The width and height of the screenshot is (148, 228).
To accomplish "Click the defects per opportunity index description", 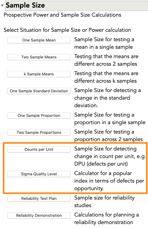I will point(109,181).
